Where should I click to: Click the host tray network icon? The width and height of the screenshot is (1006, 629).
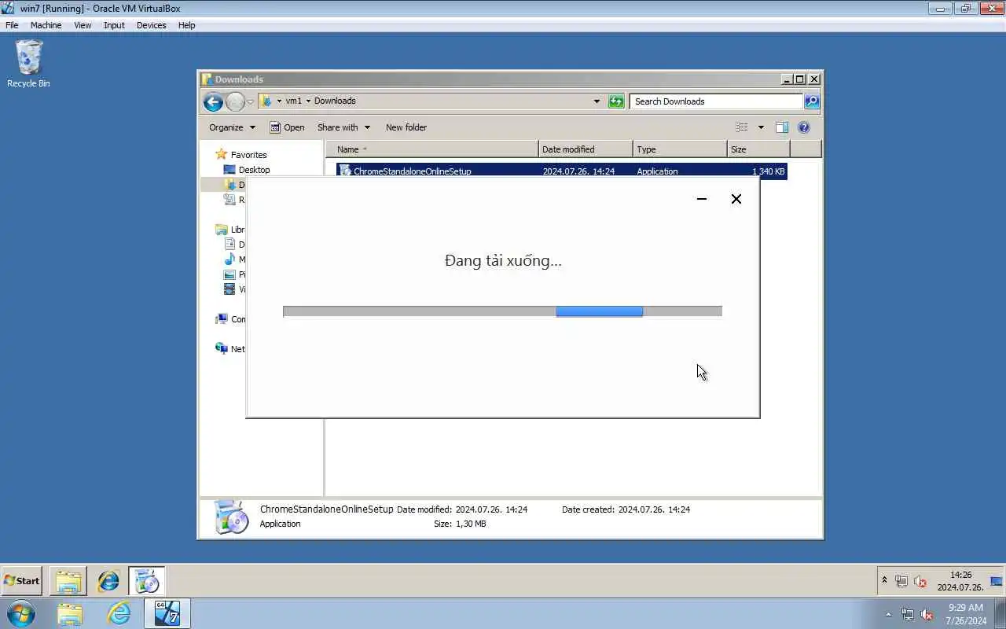coord(908,614)
